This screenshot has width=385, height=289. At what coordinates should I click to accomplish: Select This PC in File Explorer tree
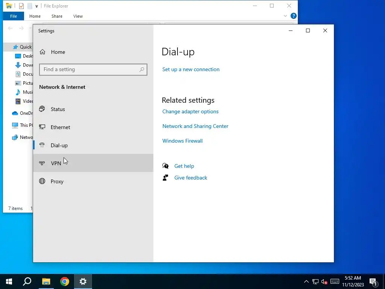(x=22, y=125)
